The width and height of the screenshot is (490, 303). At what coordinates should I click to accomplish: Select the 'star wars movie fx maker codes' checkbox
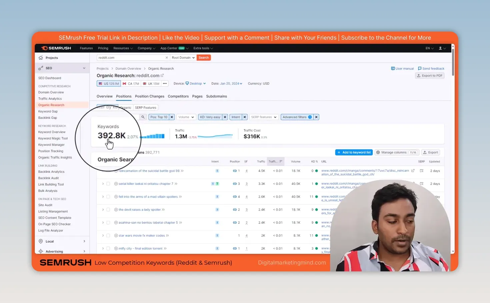[x=108, y=236]
